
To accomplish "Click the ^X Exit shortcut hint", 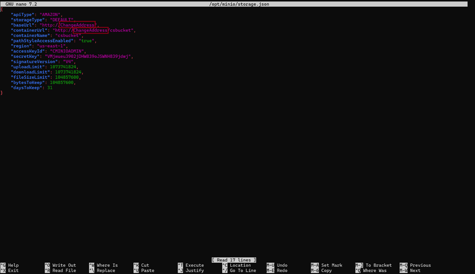I will point(10,271).
